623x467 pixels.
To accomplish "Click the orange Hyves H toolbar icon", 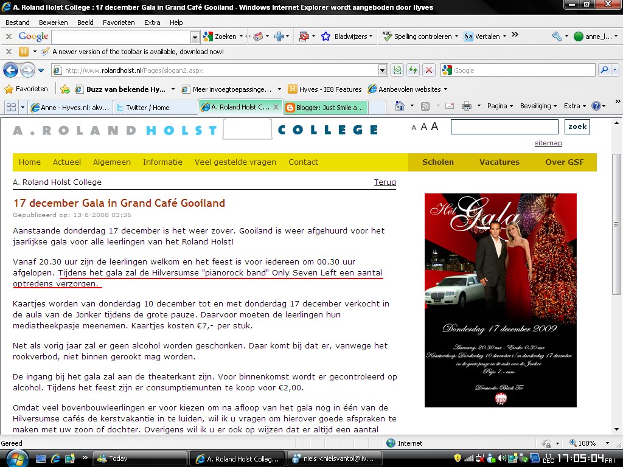I will (24, 52).
